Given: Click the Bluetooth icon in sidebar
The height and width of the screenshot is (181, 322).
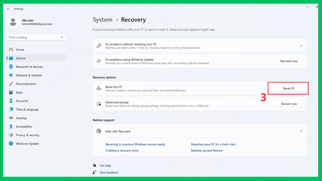Looking at the screenshot, I should pyautogui.click(x=11, y=67).
